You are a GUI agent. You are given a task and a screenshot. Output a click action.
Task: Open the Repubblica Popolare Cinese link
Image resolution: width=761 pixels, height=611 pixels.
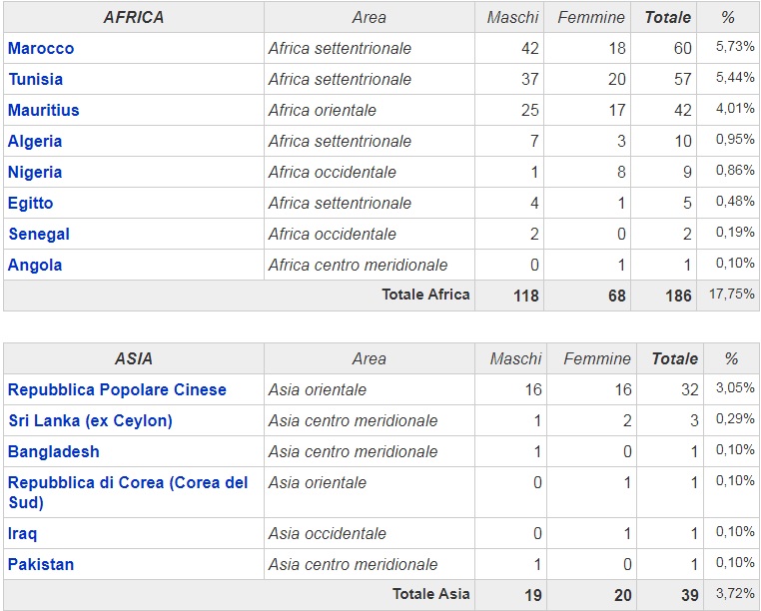tap(117, 389)
